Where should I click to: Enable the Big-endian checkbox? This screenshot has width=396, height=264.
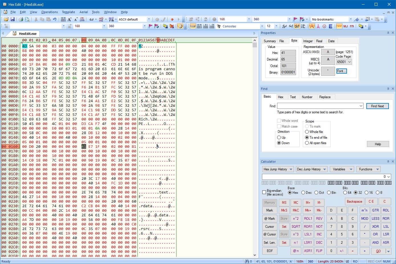[x=264, y=192]
